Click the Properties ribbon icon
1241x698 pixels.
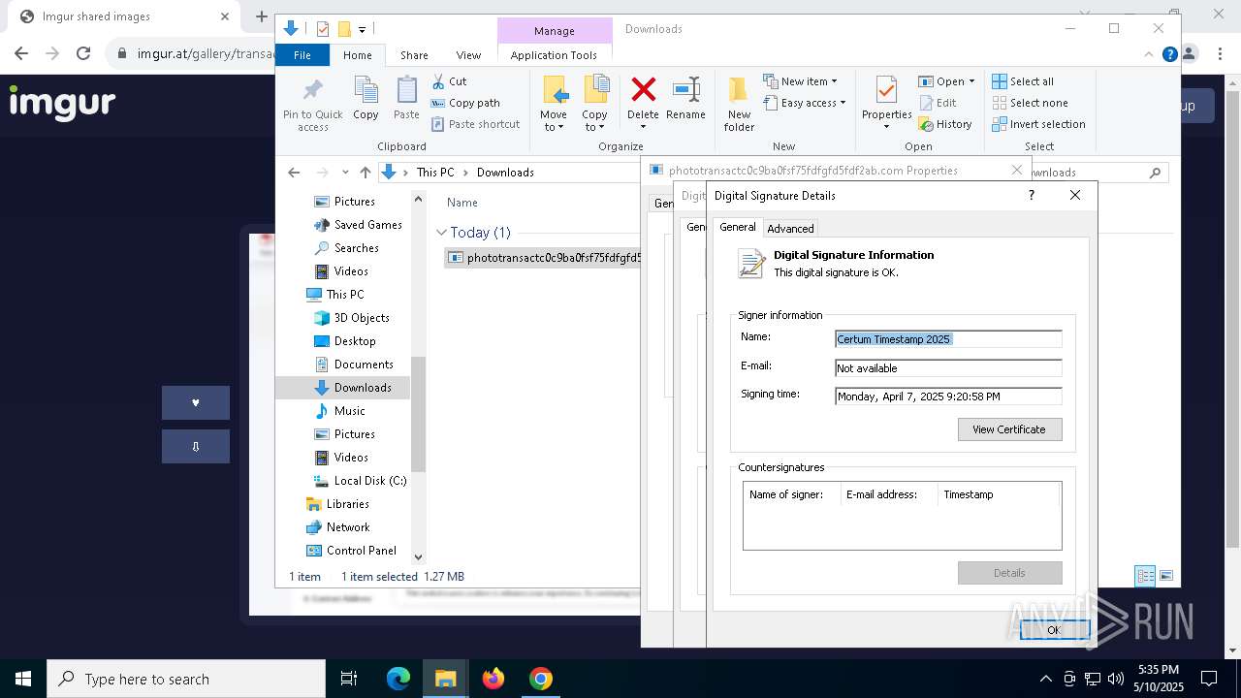(886, 104)
